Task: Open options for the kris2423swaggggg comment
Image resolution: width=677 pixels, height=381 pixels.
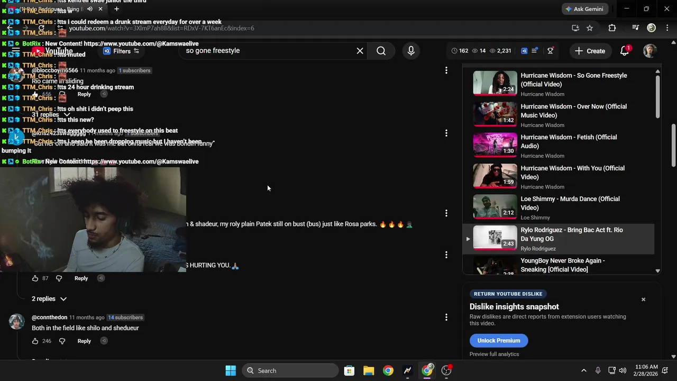Action: (446, 133)
